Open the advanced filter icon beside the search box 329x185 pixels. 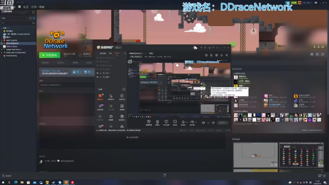pyautogui.click(x=34, y=23)
